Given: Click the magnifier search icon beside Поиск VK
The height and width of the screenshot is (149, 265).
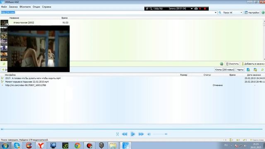Looking at the screenshot, I should coord(220,12).
